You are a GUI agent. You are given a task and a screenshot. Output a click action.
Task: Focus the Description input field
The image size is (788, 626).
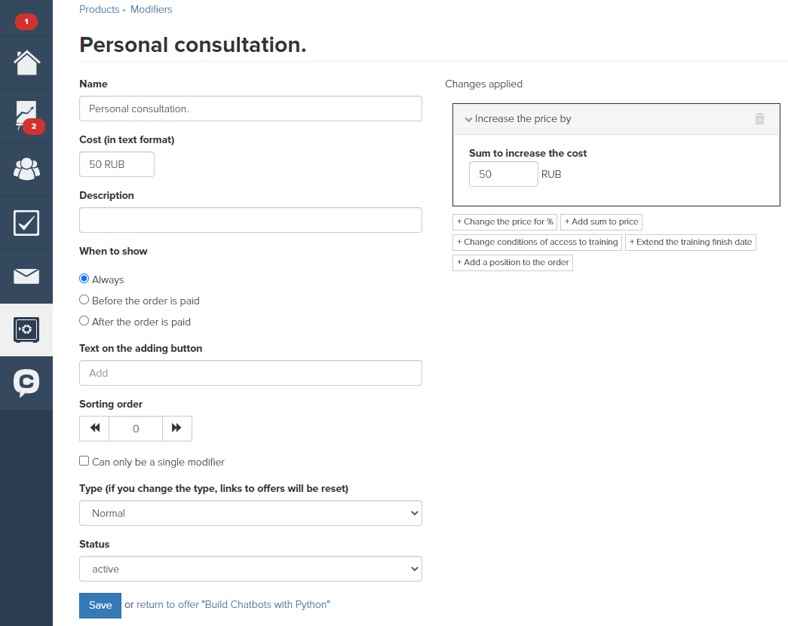click(x=250, y=220)
